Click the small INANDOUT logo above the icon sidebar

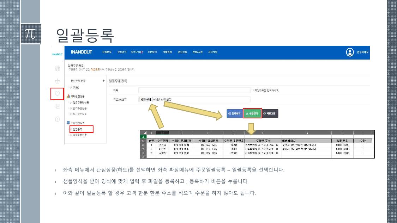(57, 54)
